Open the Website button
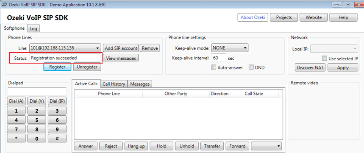The image size is (364, 153). click(314, 17)
